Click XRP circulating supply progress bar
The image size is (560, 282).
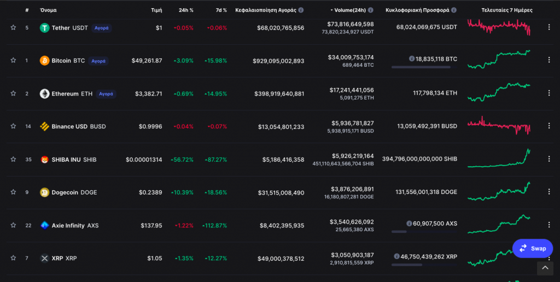(424, 265)
